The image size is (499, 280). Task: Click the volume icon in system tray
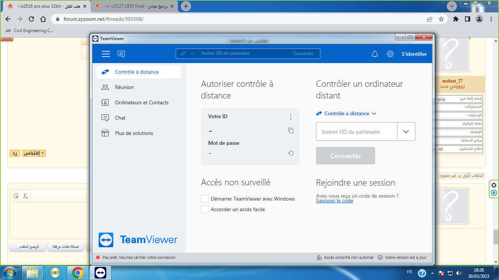[x=459, y=273]
